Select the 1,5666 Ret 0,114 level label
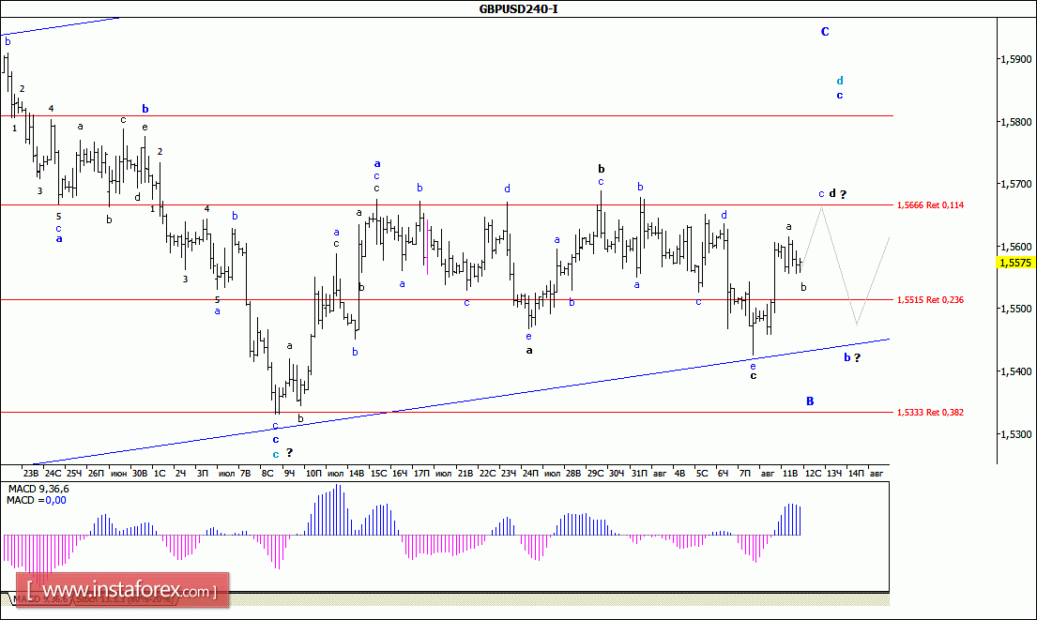Screen dimensions: 1037x620 point(930,204)
